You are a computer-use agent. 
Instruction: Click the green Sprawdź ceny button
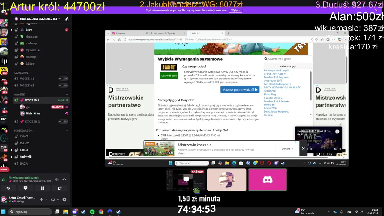(x=169, y=76)
